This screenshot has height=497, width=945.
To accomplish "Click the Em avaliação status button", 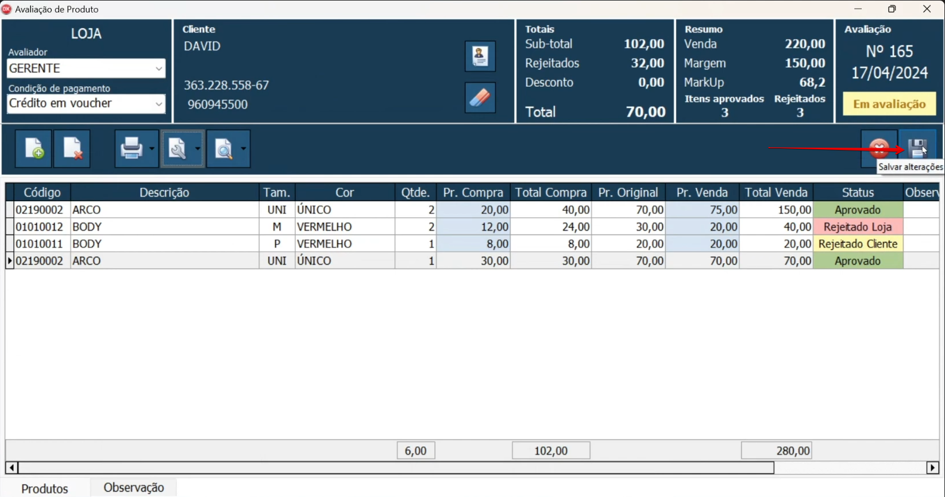I will tap(889, 104).
